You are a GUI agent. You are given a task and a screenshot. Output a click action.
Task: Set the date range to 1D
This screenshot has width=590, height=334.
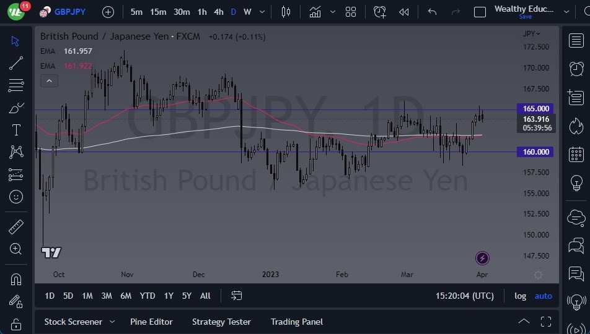[50, 296]
